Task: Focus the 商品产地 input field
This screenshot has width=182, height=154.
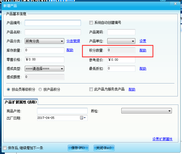Action: pos(62,111)
